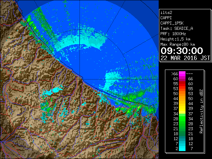Click the 'ilts2' site label
This screenshot has height=159, width=212.
point(166,13)
